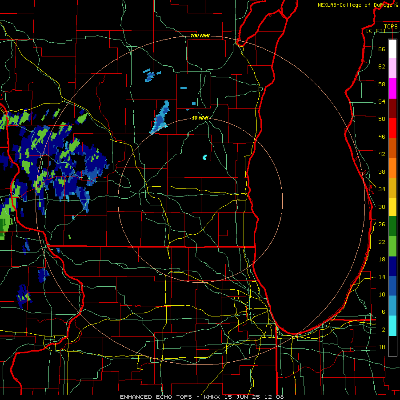Select the light pink legend swatch

(x=392, y=68)
